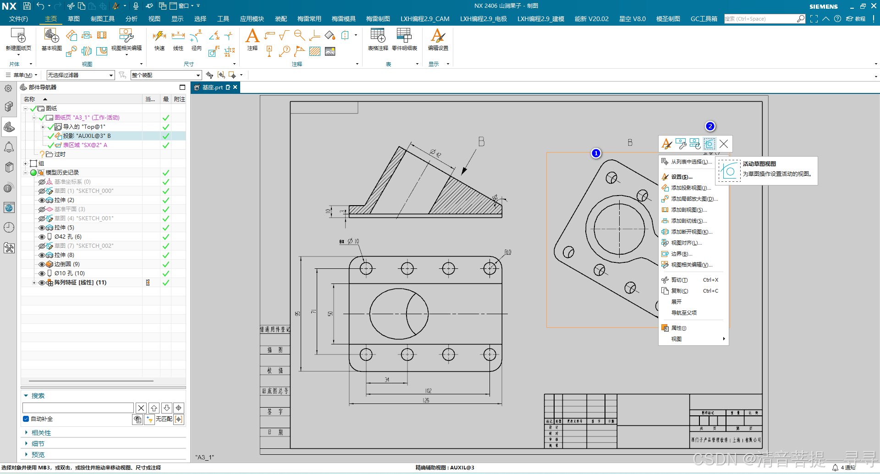This screenshot has height=474, width=880.
Task: Toggle visibility of 拉伸 (5) feature
Action: [x=42, y=228]
